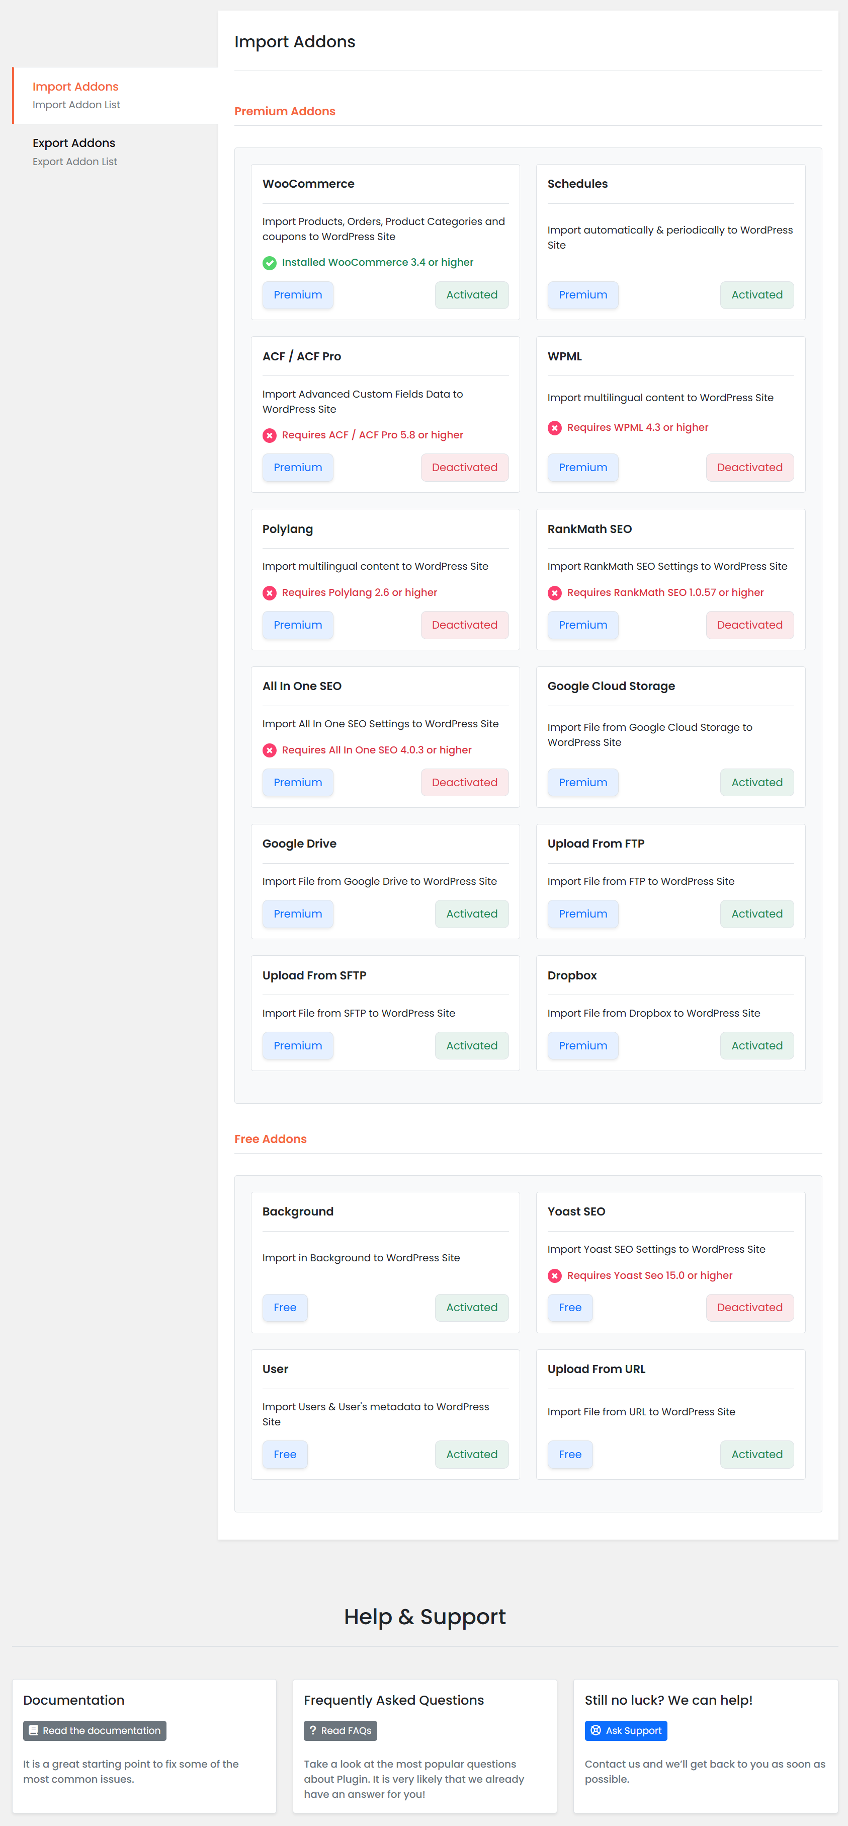Click the Ask Support button

(x=626, y=1730)
